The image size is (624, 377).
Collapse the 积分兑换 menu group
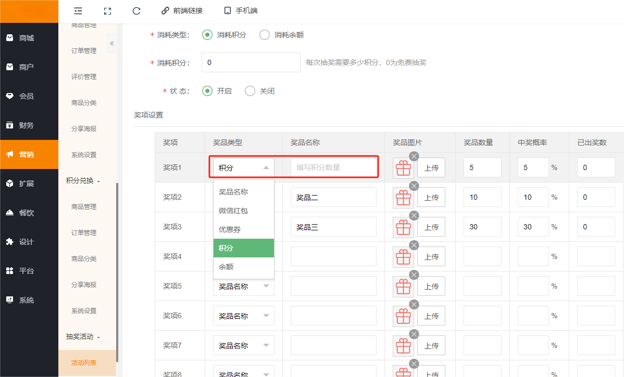click(x=83, y=181)
